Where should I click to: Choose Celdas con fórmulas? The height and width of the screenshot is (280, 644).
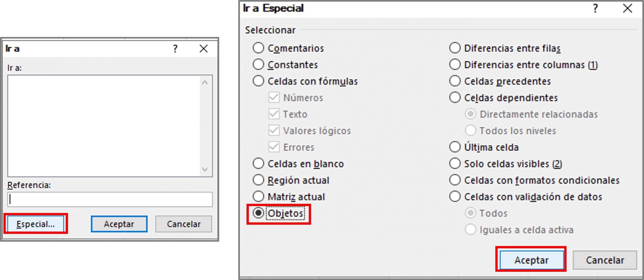point(258,81)
